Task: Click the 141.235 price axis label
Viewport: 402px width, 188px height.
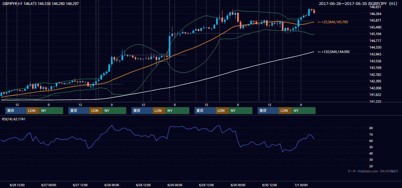Action: tap(375, 102)
